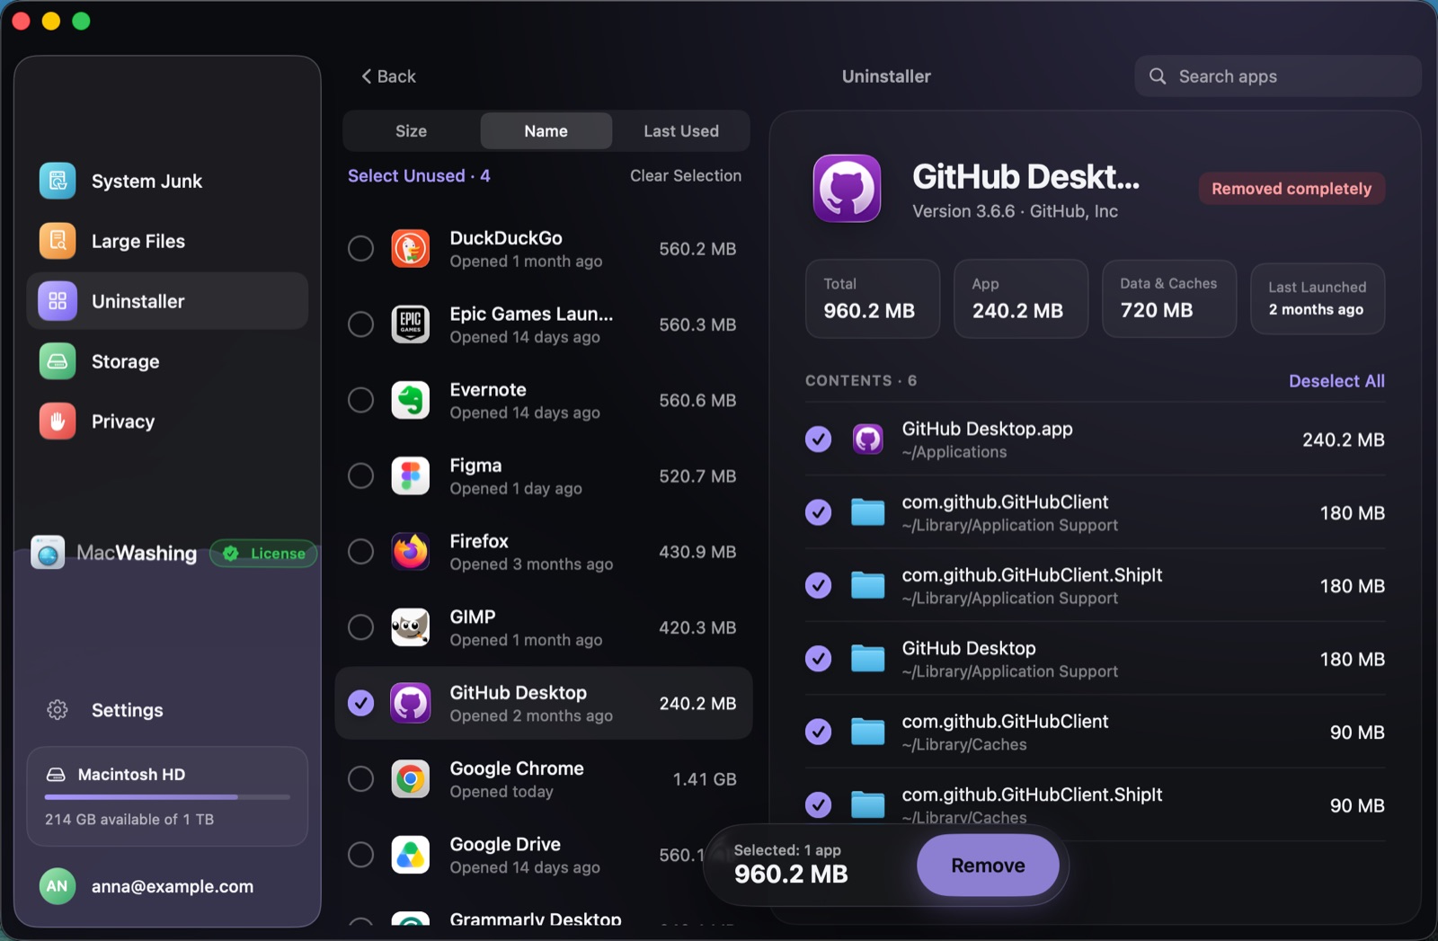The height and width of the screenshot is (941, 1438).
Task: Check the Google Chrome selection circle
Action: 361,779
